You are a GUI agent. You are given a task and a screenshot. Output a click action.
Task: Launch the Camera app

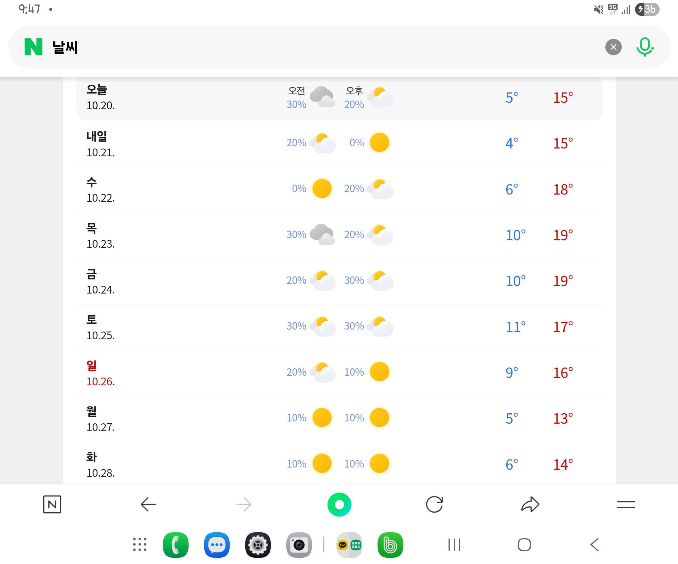click(298, 544)
